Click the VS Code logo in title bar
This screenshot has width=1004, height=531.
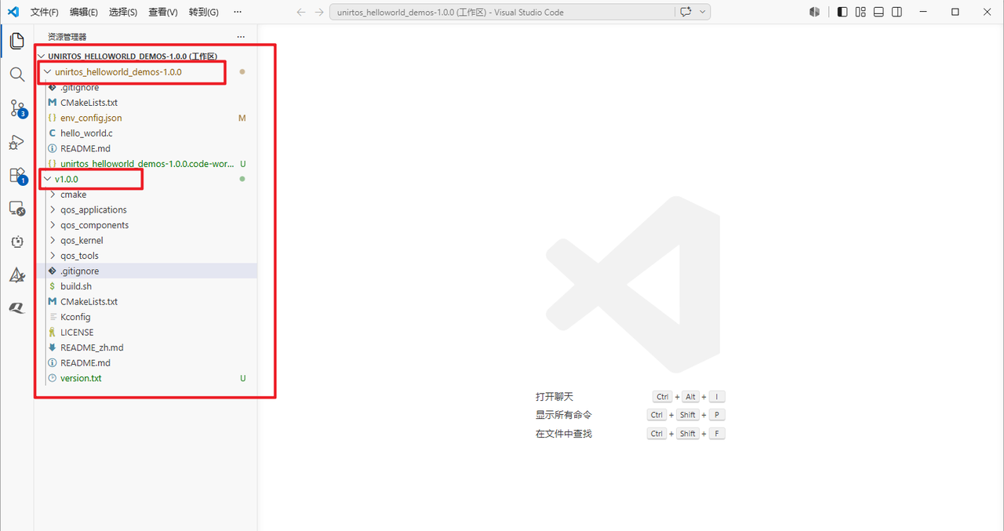pyautogui.click(x=13, y=12)
